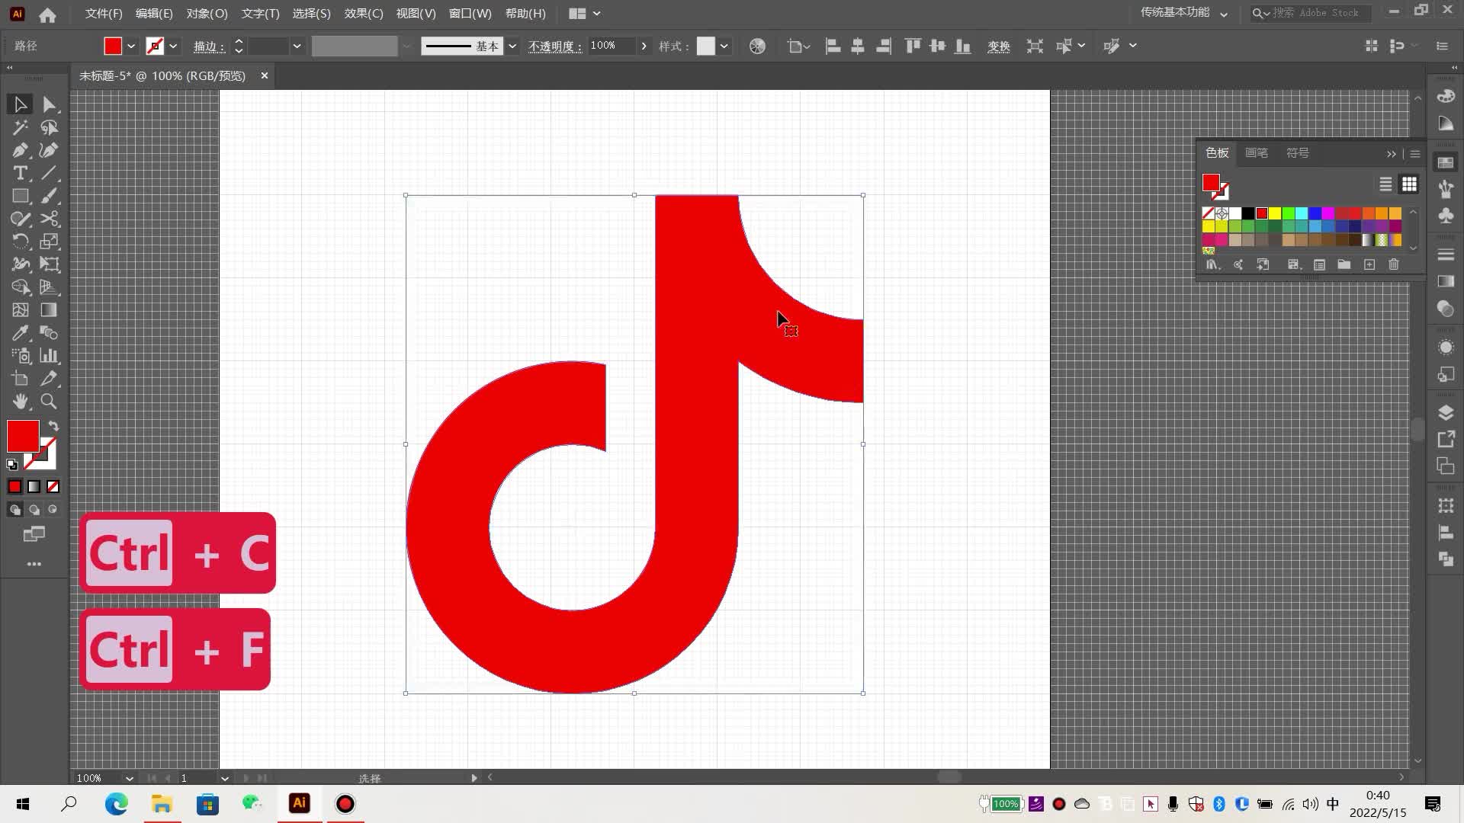This screenshot has width=1464, height=823.
Task: Swap fill and stroke colors
Action: pyautogui.click(x=53, y=426)
